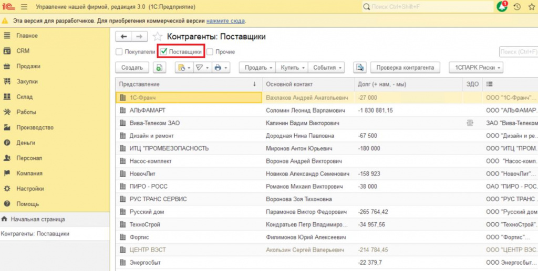
Task: Click the printer toolbar icon
Action: pyautogui.click(x=218, y=68)
